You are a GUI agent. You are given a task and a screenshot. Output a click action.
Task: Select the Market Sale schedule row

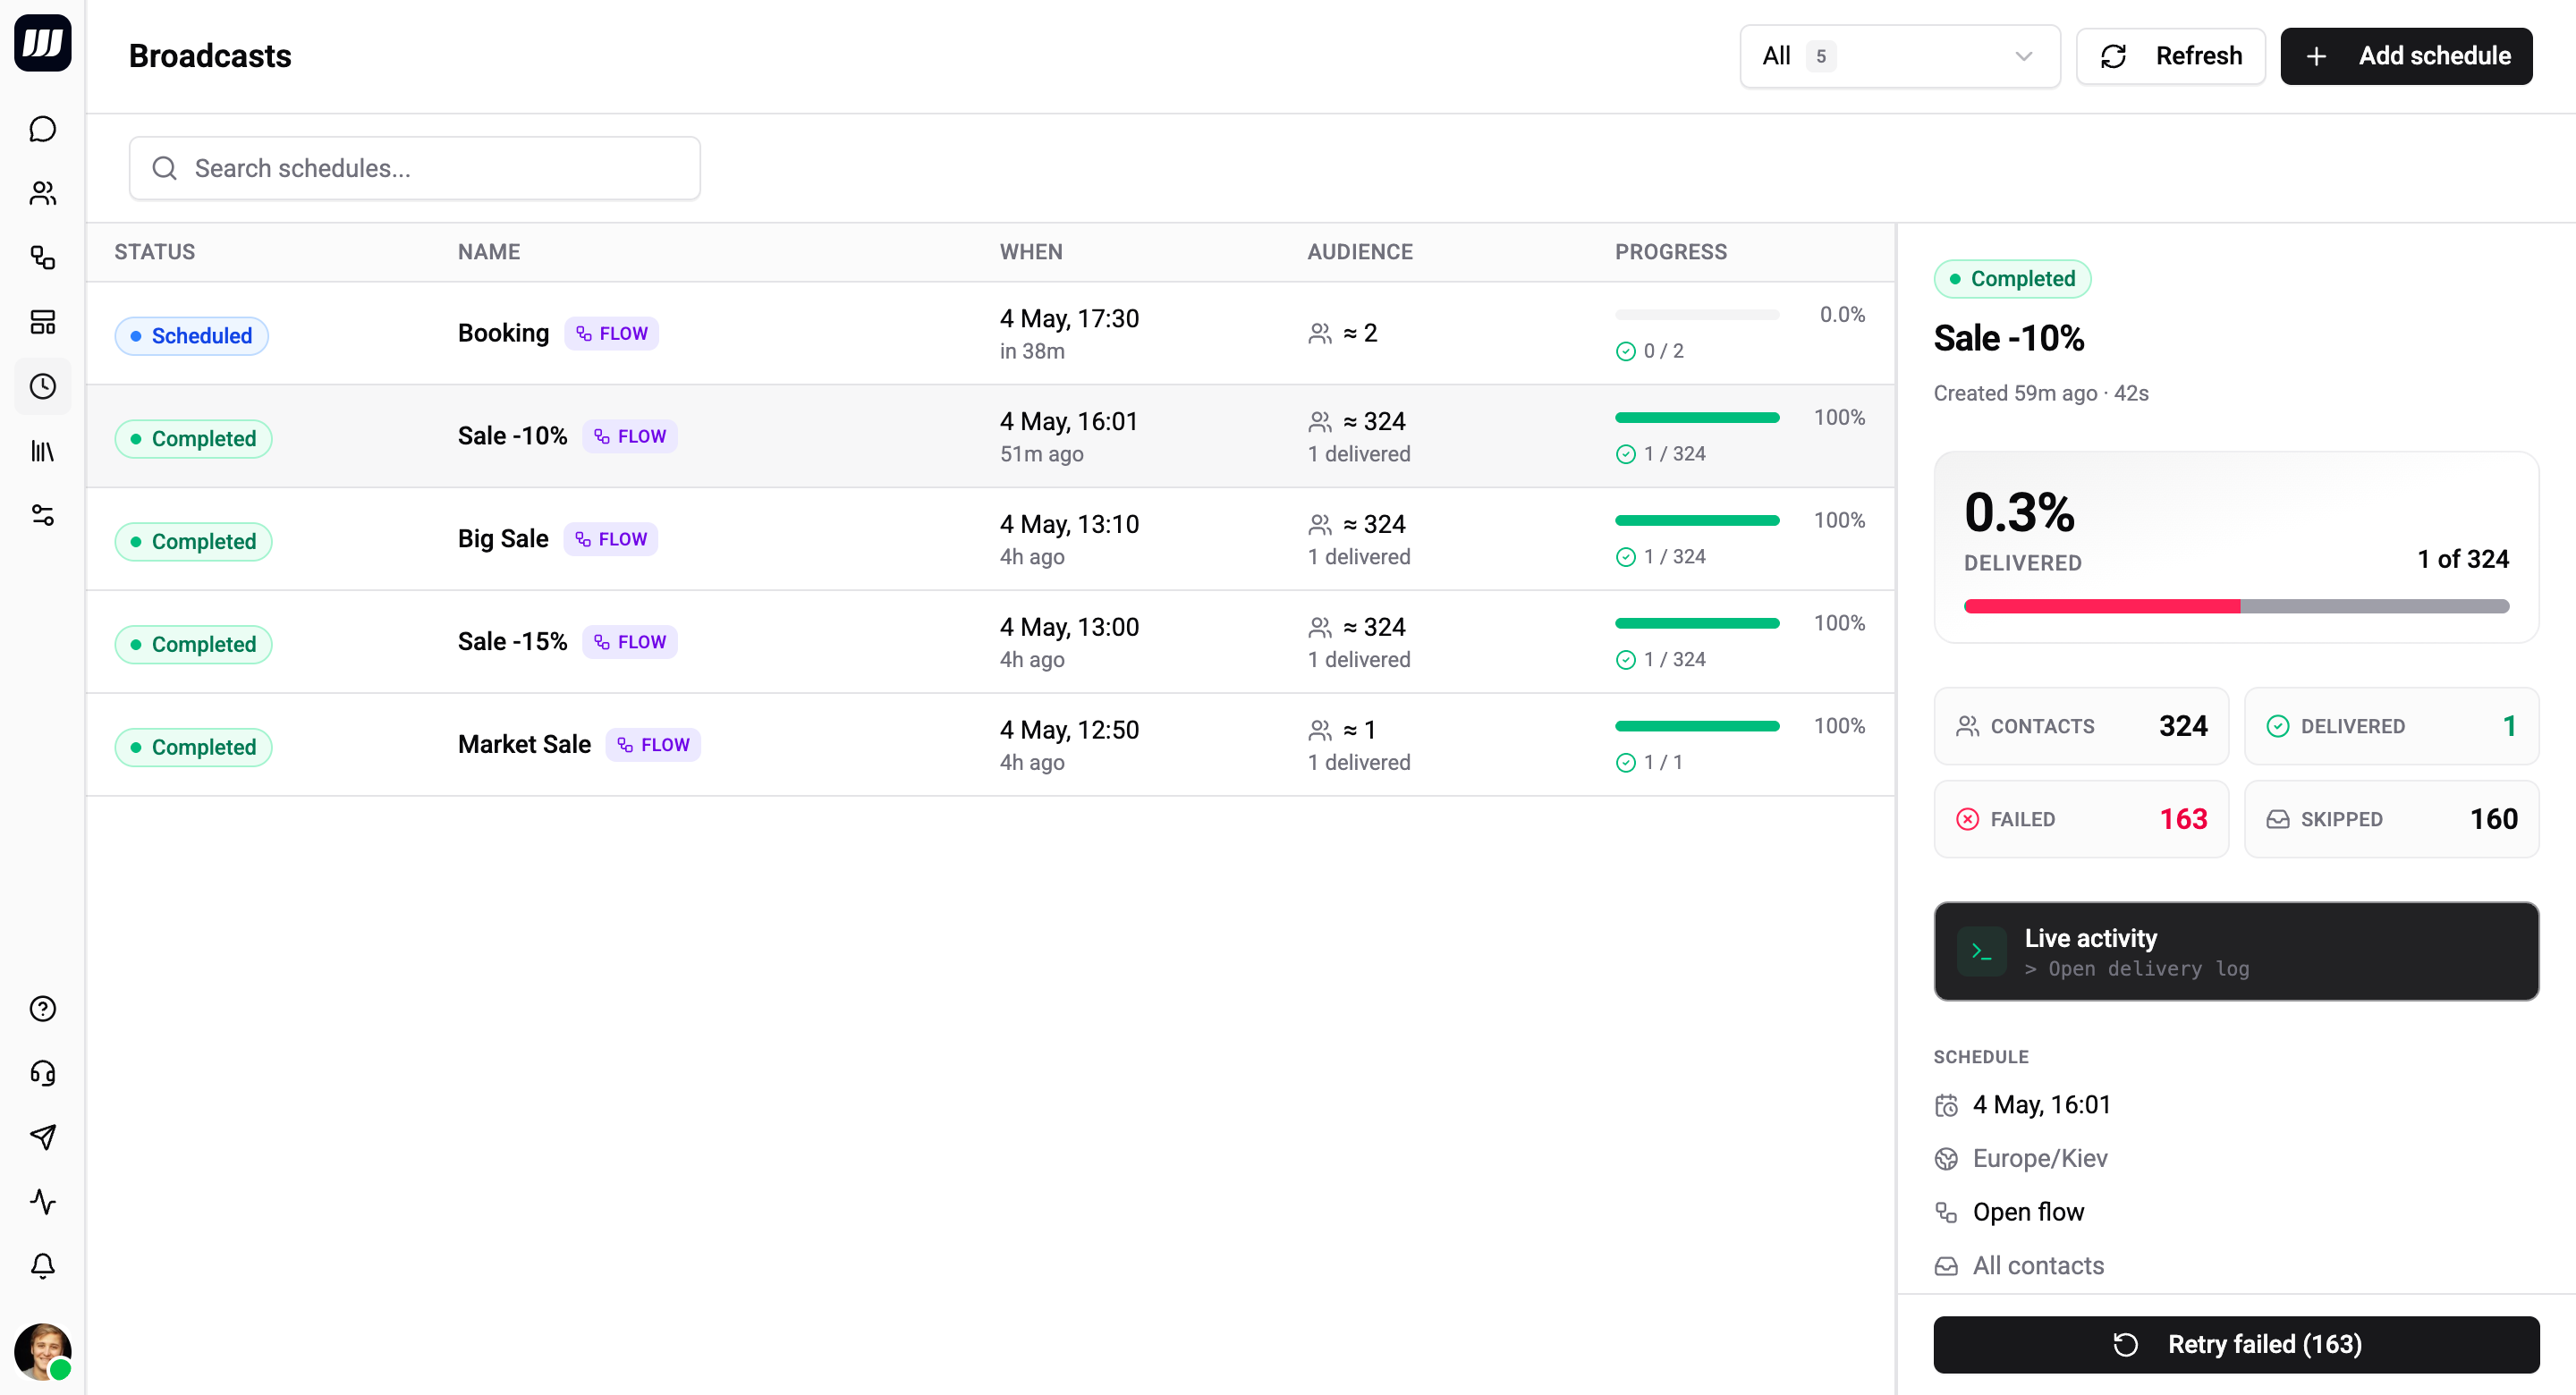[x=990, y=745]
